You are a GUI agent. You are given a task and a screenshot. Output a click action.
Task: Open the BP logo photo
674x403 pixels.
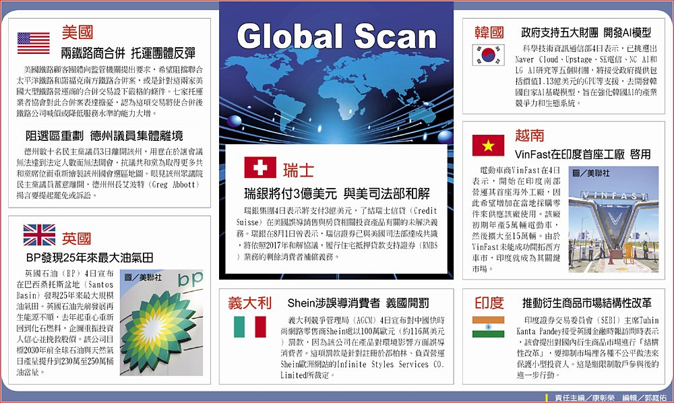pos(161,323)
